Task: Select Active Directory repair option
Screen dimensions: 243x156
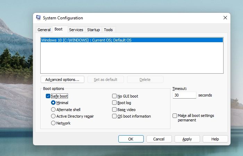Action: (x=53, y=116)
